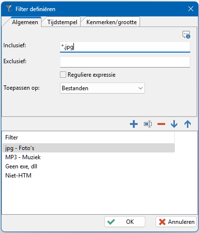This screenshot has width=199, height=233.
Task: Add a new filter with plus icon
Action: tap(134, 124)
